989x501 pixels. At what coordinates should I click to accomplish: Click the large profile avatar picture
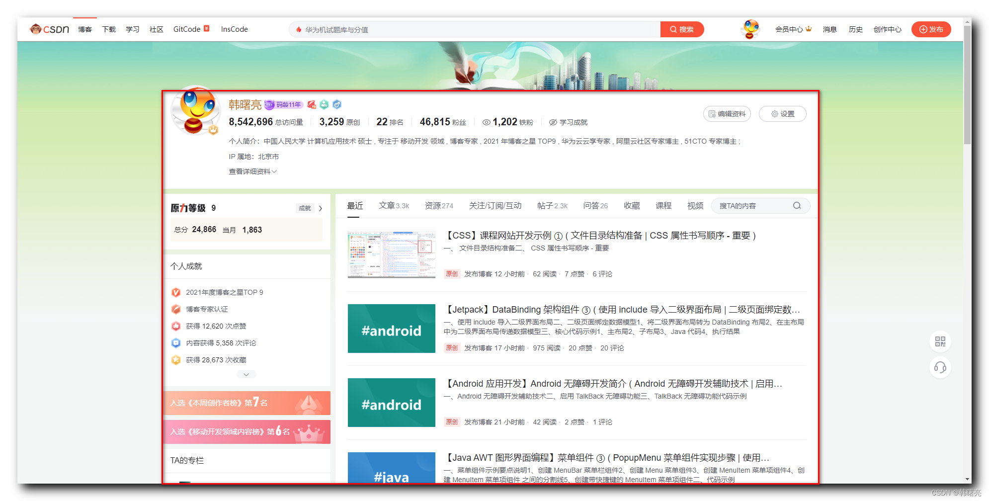point(195,110)
